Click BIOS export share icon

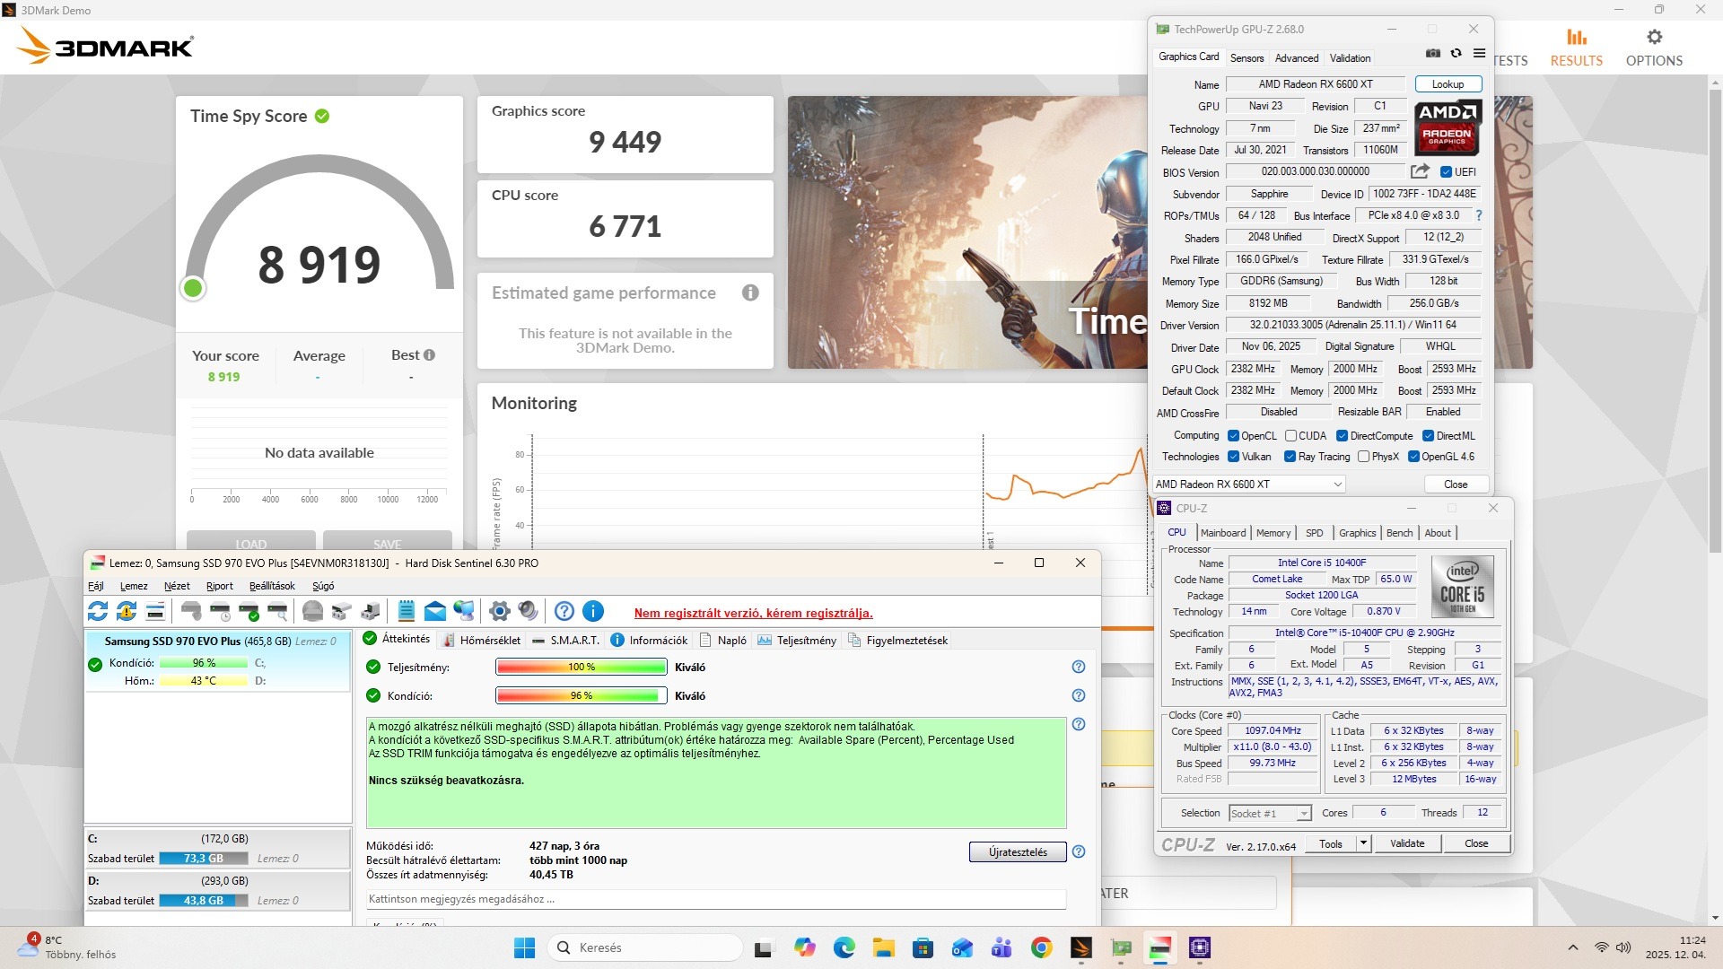point(1420,171)
